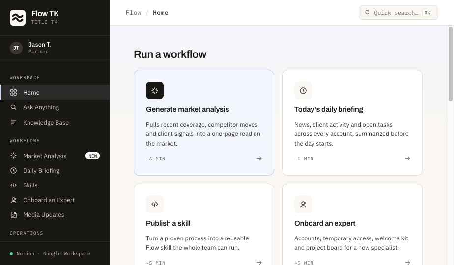Image resolution: width=454 pixels, height=265 pixels.
Task: Click the OPERATIONS section header
Action: click(x=27, y=233)
